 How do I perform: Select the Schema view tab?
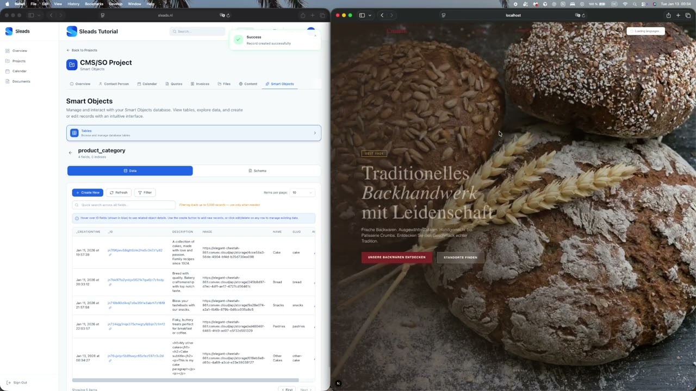point(257,171)
